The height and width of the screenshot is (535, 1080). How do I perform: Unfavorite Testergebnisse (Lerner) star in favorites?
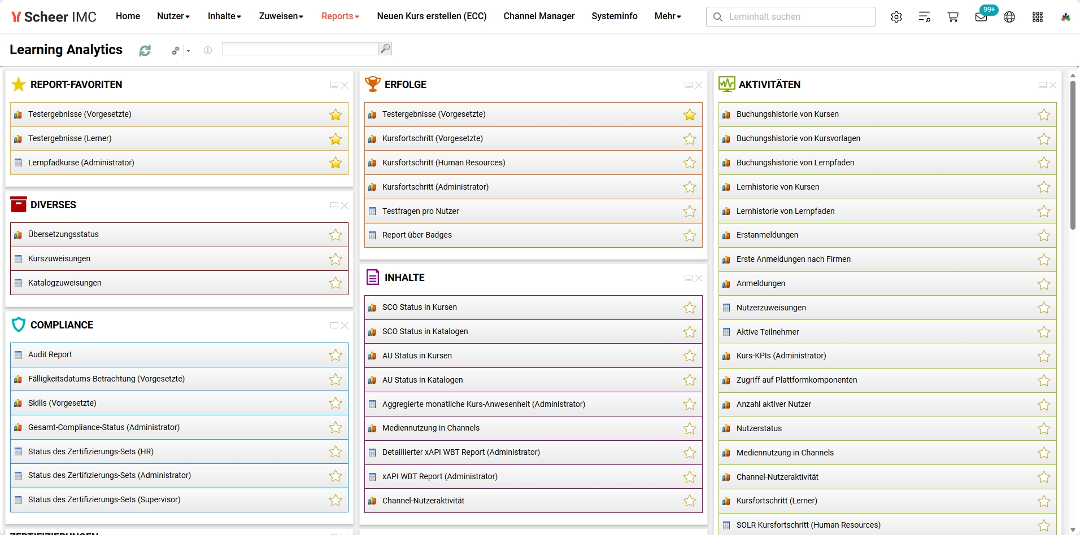[336, 139]
